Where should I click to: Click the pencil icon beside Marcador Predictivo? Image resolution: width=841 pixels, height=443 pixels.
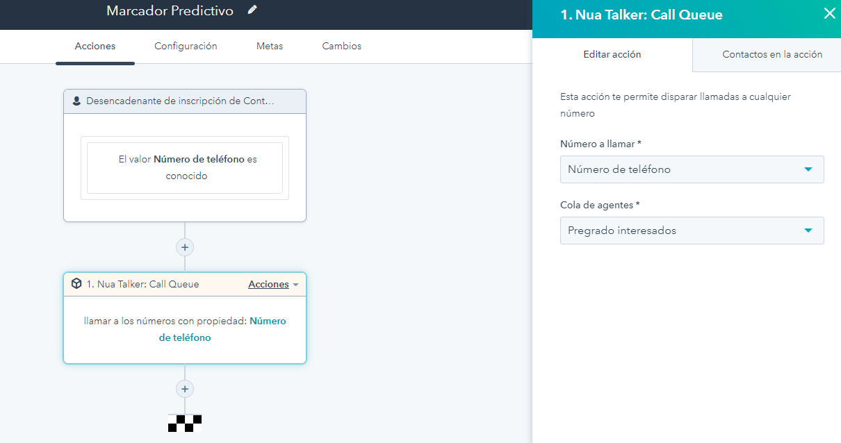(x=252, y=10)
